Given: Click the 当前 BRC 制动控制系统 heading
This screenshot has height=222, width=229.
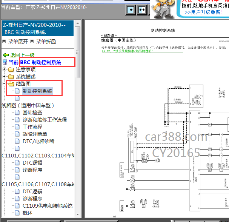Looking at the screenshot, I should point(35,62).
